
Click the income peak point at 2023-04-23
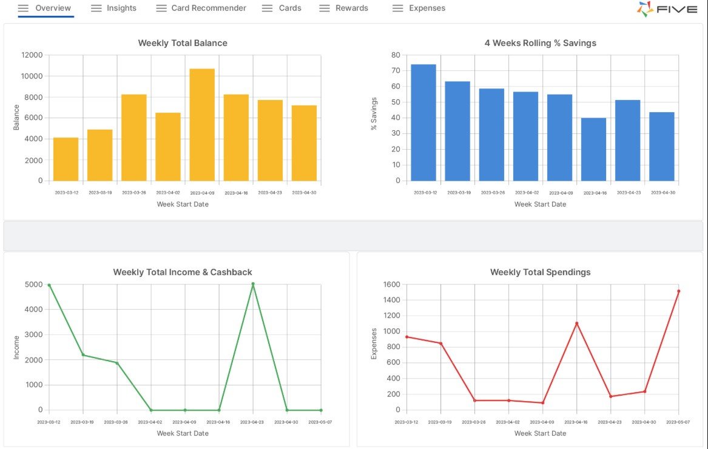[x=253, y=284]
